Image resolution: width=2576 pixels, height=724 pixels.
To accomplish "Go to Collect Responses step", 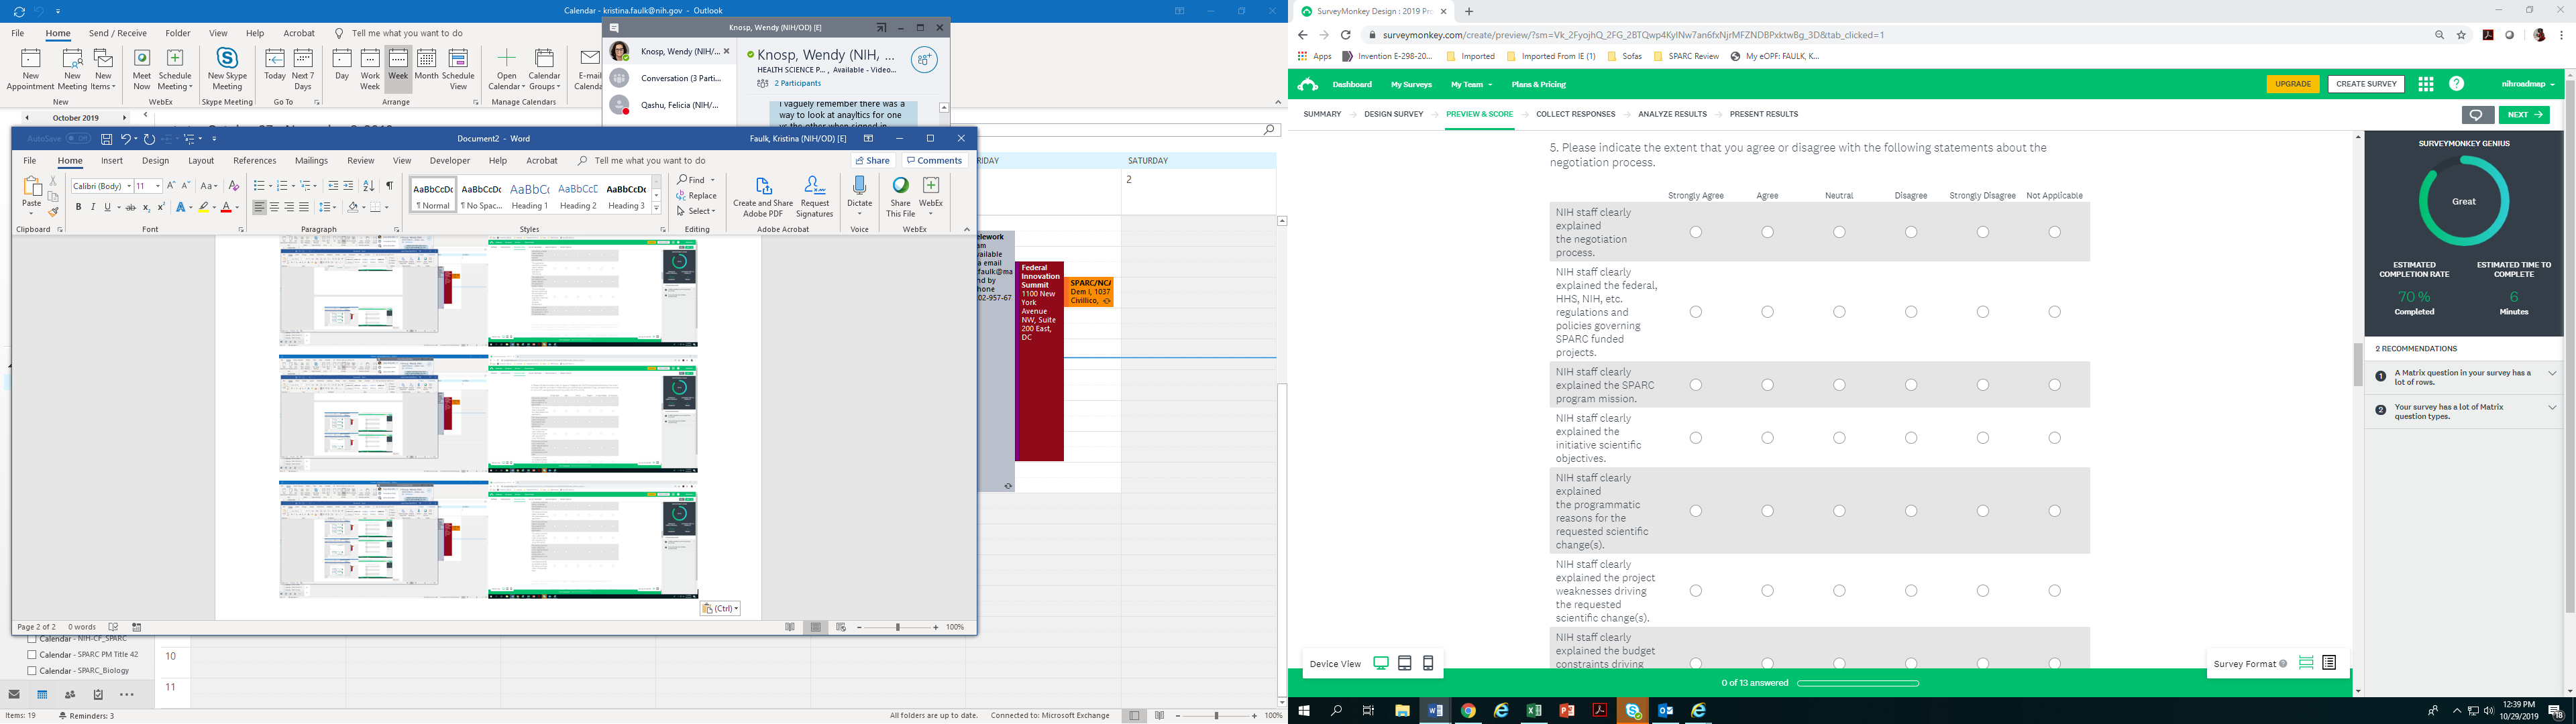I will [x=1575, y=114].
